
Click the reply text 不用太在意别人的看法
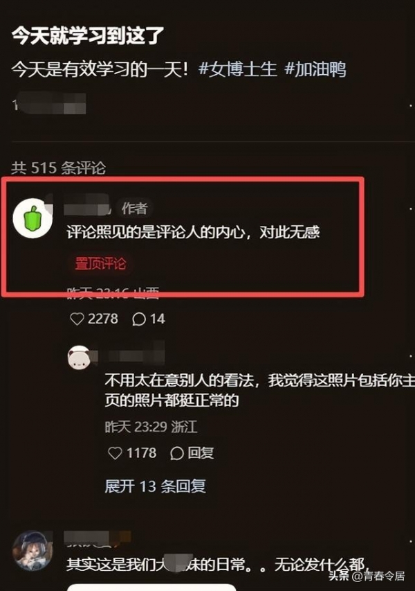[259, 391]
